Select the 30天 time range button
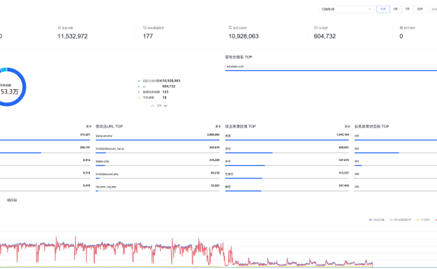 coord(420,9)
